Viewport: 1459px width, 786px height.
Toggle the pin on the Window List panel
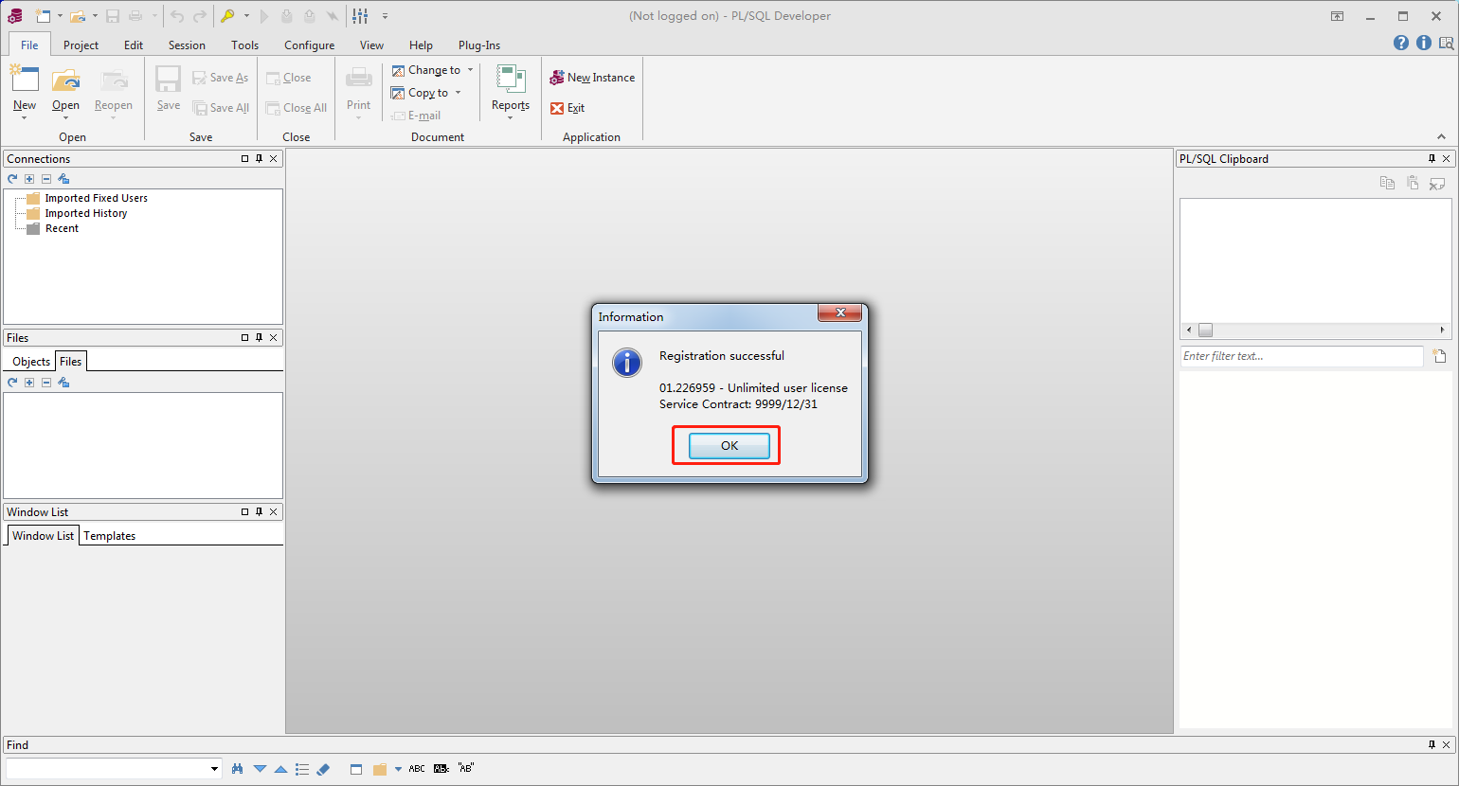click(259, 511)
